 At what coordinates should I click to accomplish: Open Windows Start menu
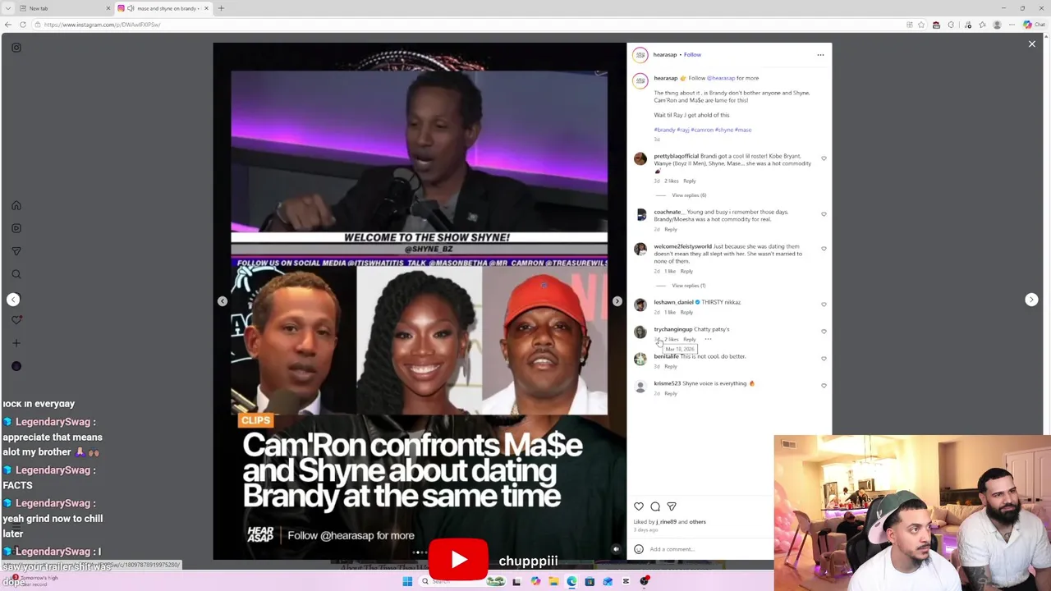[407, 581]
